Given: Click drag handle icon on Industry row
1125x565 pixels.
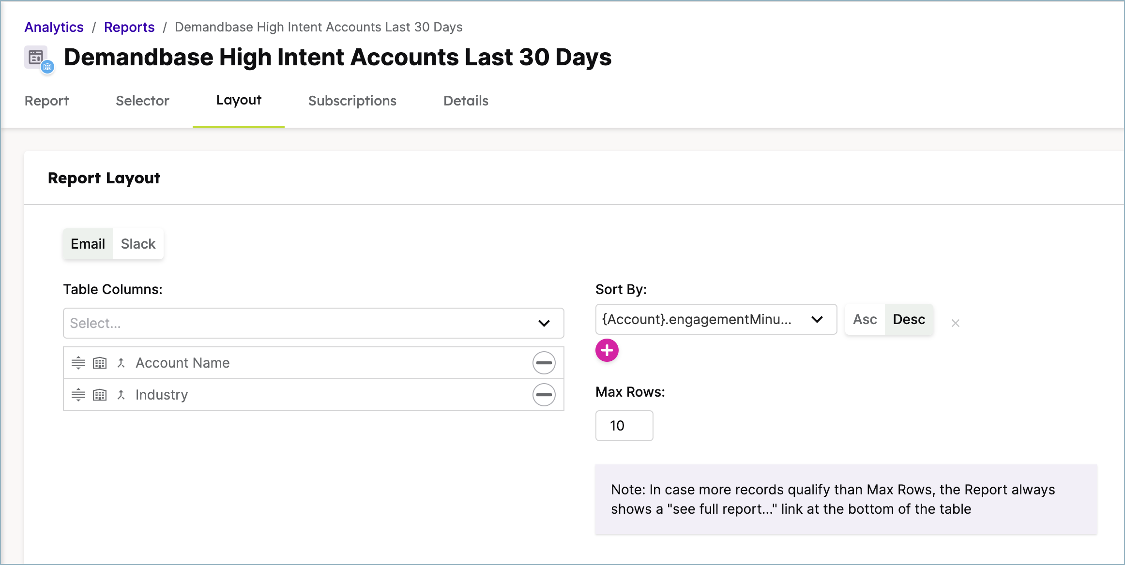Looking at the screenshot, I should [x=78, y=395].
